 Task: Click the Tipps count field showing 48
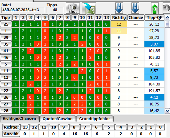[x=55, y=10]
